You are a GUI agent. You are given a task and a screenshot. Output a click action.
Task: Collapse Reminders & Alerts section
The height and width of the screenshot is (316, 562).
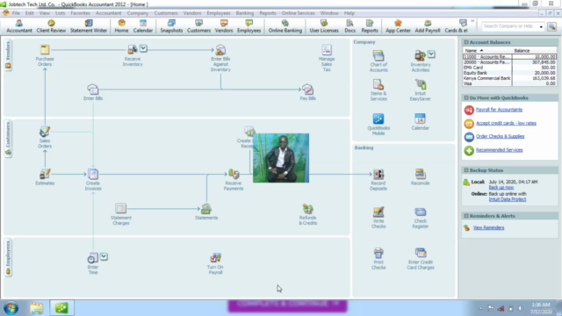[466, 216]
